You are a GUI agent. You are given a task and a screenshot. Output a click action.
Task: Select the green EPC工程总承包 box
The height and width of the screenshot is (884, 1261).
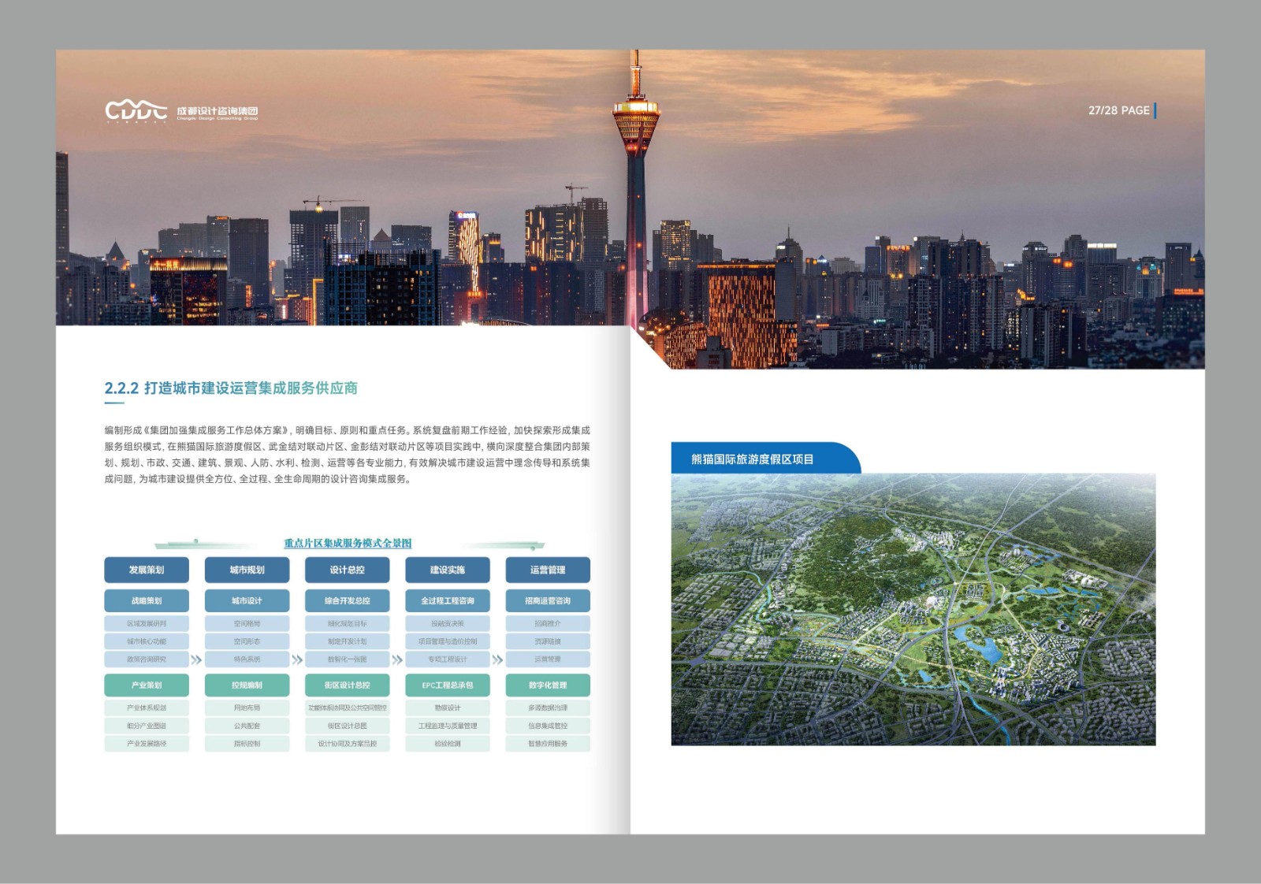tap(447, 685)
